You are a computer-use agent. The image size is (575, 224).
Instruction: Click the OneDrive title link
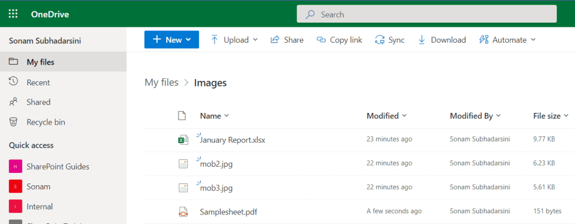(x=50, y=15)
